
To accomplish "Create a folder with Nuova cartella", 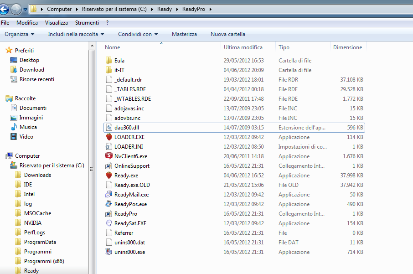I will point(228,34).
